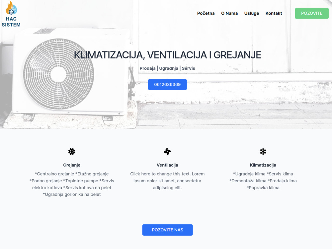Click the "*Centralno grejanje *Etažno grejanje" description text
The image size is (332, 249).
(72, 184)
